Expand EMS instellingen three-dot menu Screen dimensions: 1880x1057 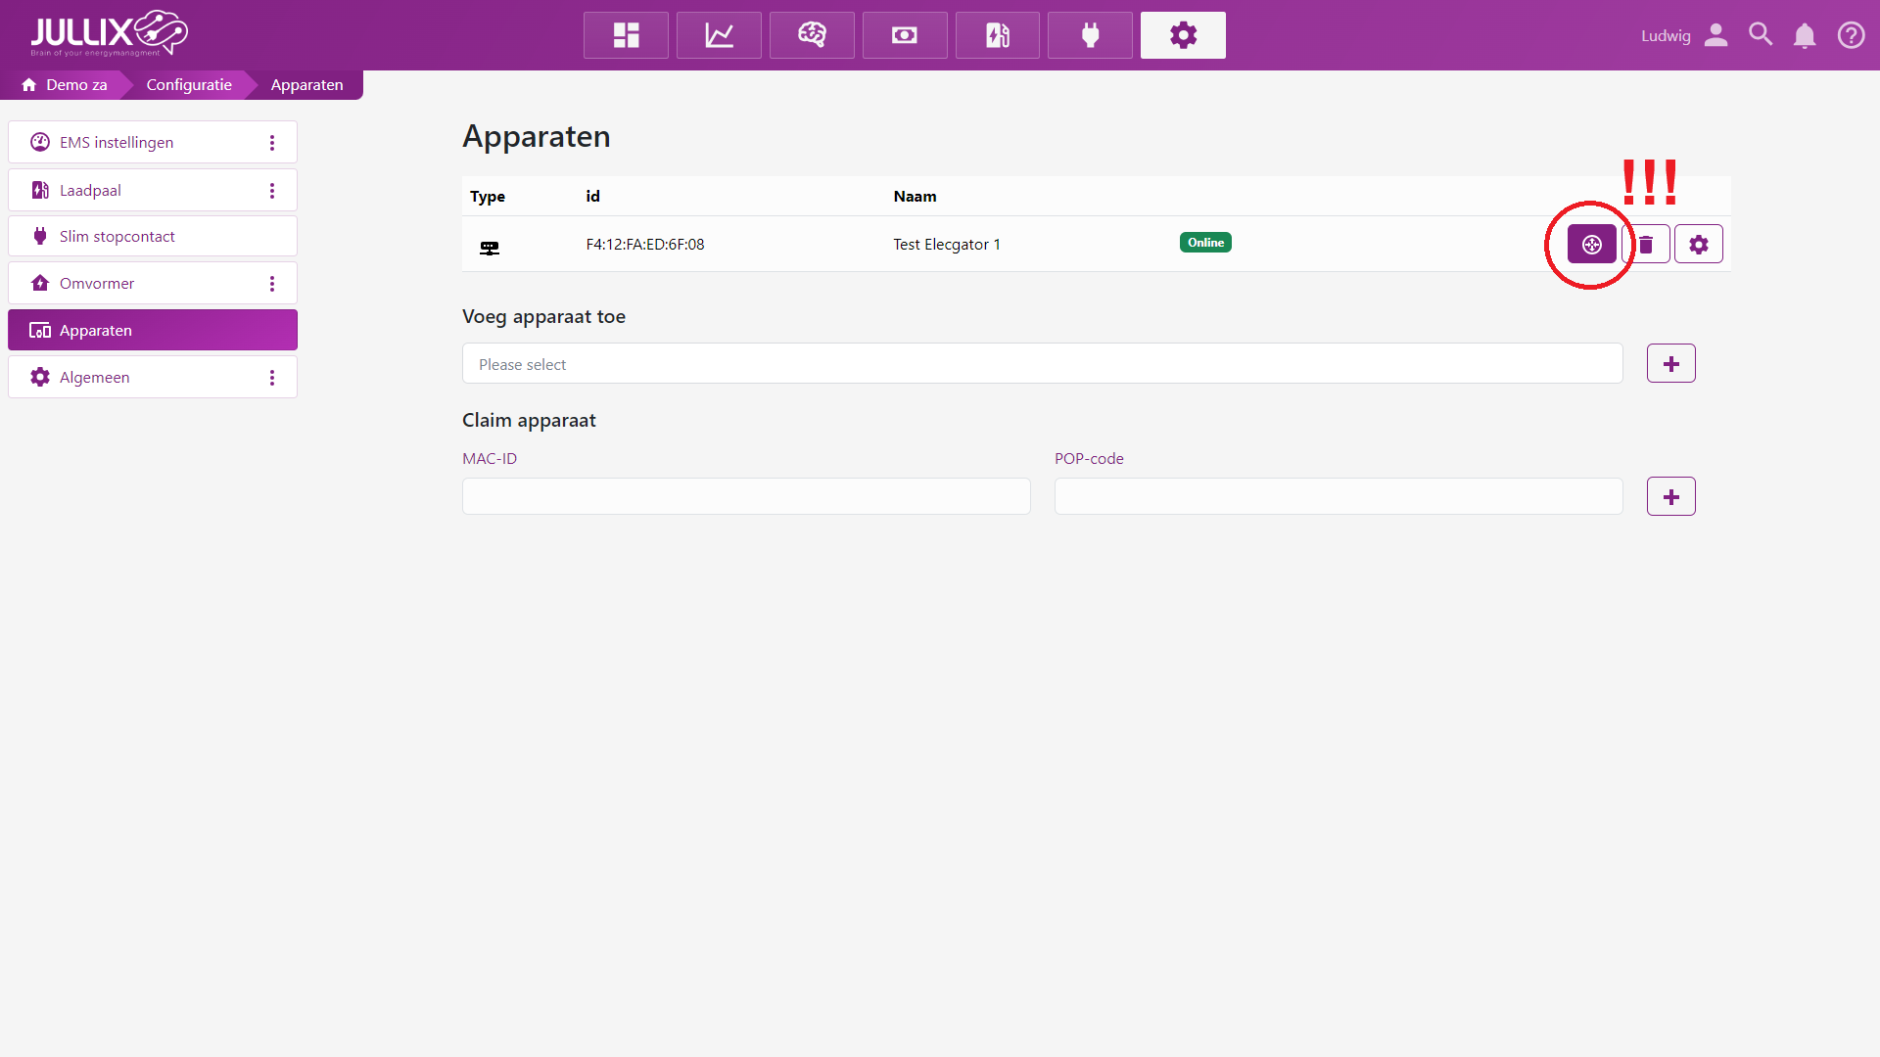272,143
